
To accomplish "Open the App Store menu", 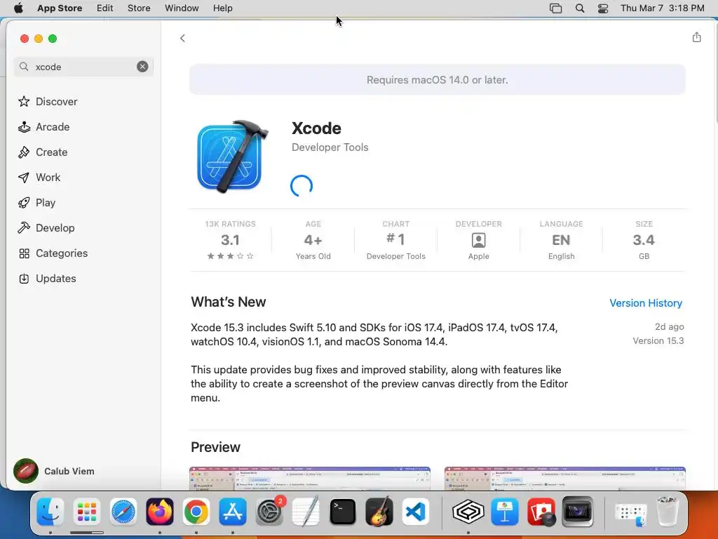I will (60, 8).
